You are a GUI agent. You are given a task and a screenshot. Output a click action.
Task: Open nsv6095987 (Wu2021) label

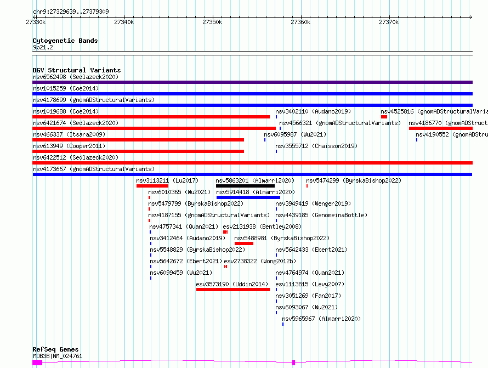click(x=295, y=134)
